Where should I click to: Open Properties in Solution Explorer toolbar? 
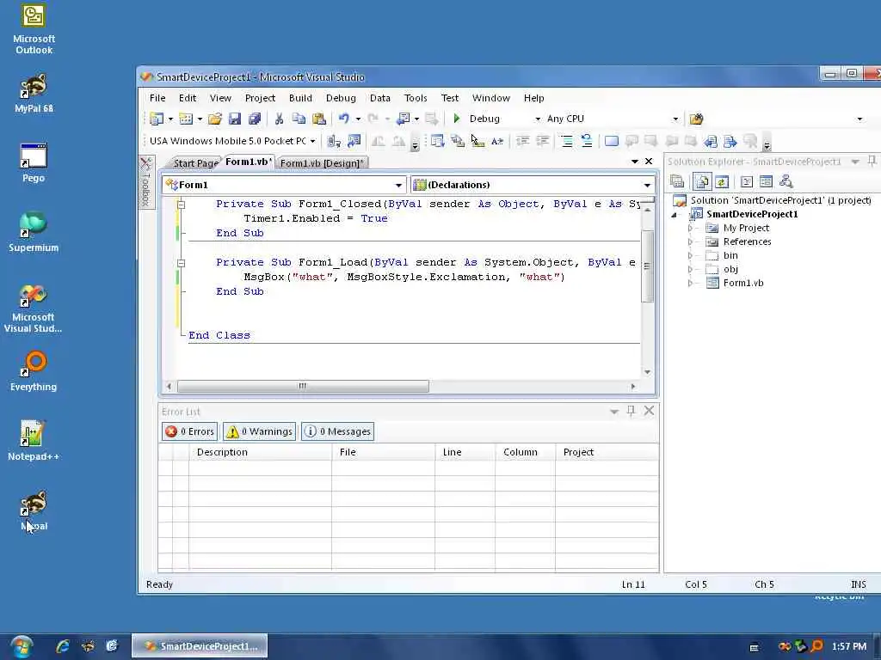677,181
